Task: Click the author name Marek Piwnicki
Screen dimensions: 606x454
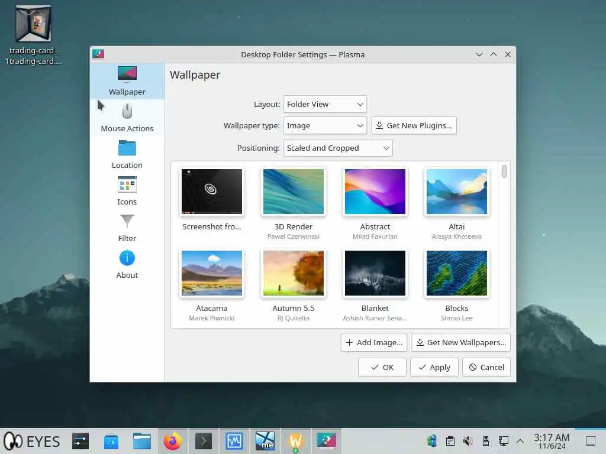Action: [212, 318]
